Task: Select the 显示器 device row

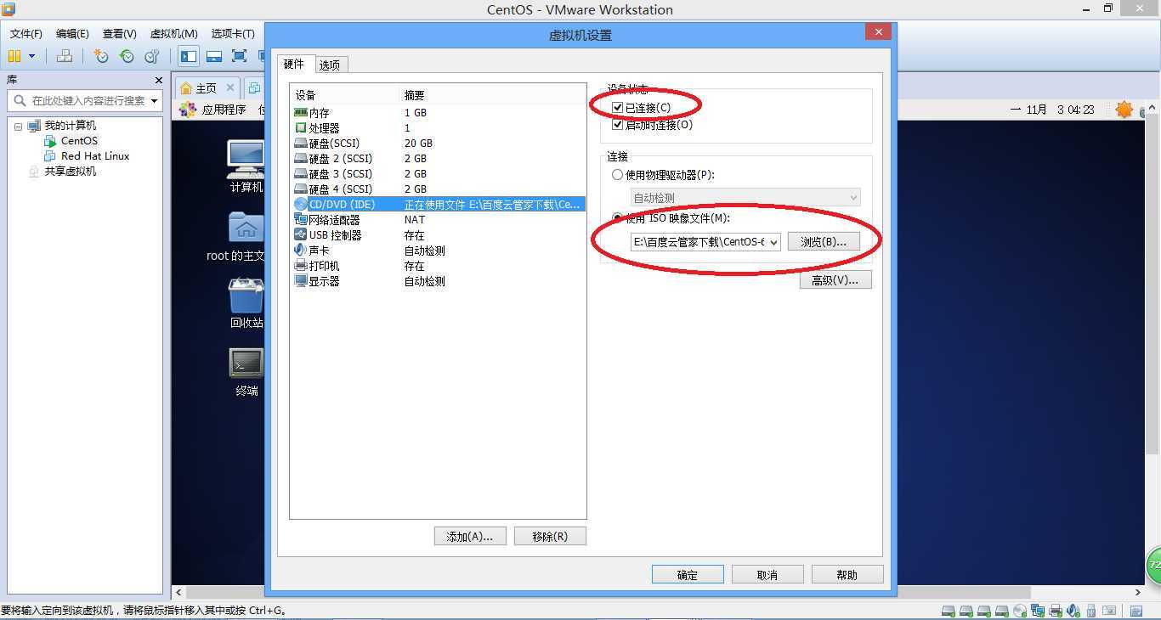Action: point(438,281)
